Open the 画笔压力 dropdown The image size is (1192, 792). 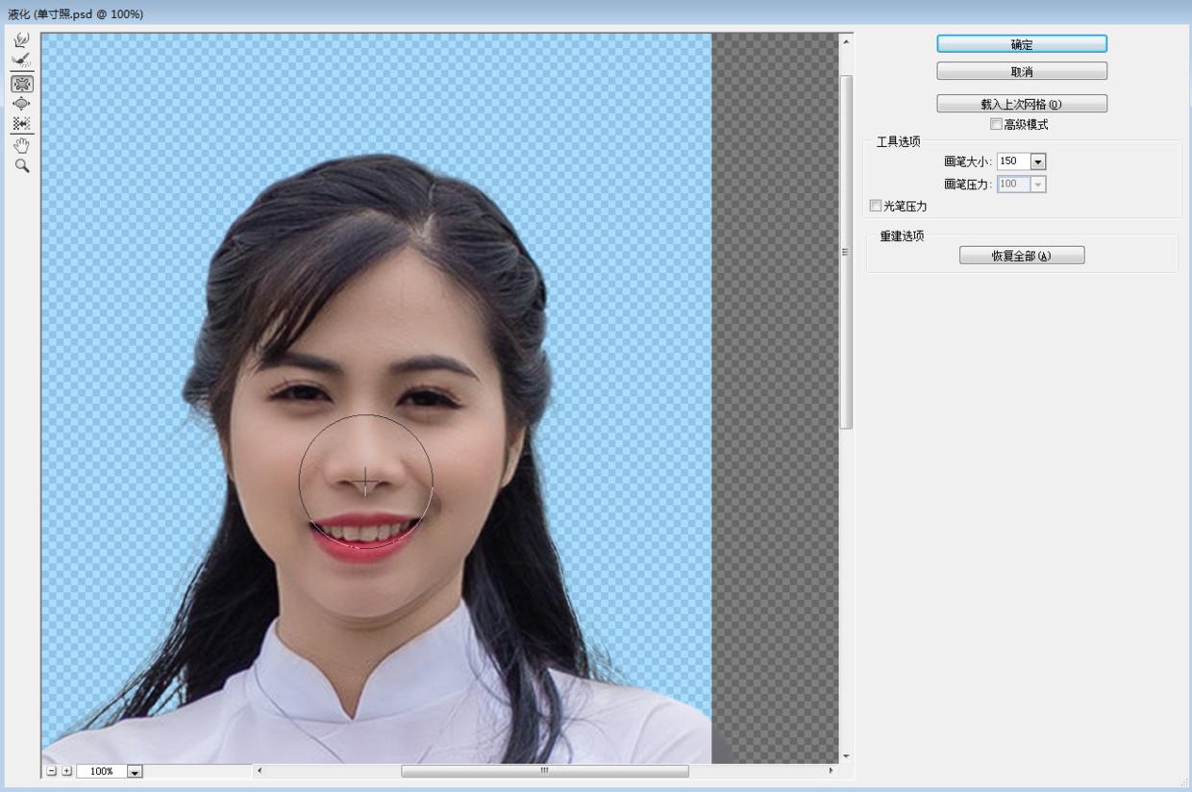point(1040,184)
